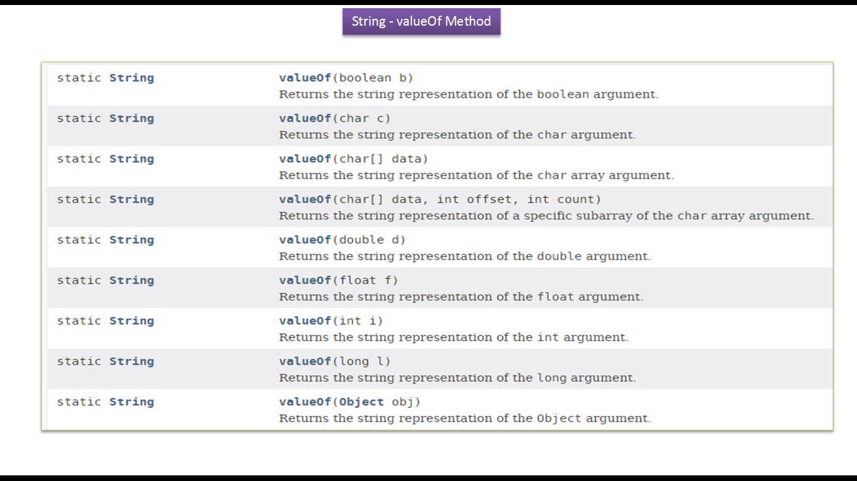Open String type link in double row

click(x=132, y=240)
